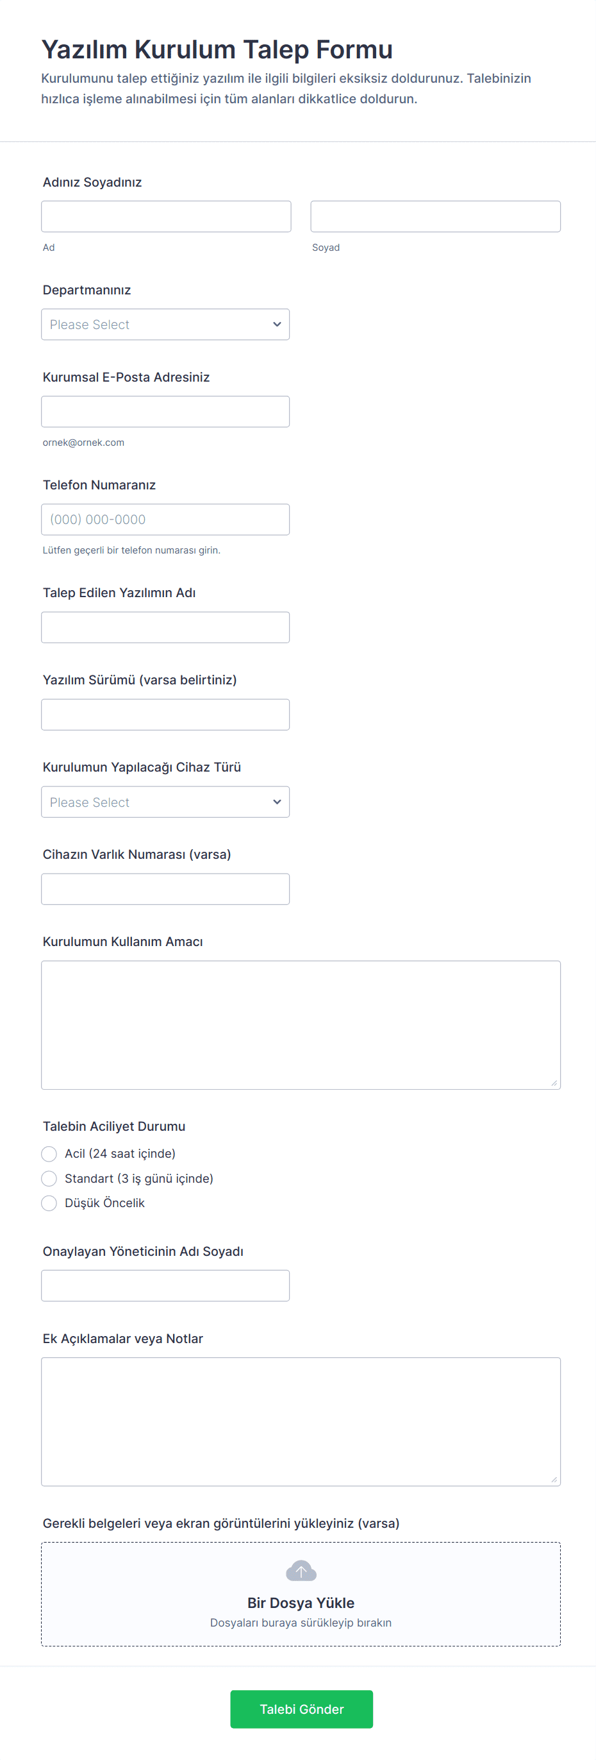Image resolution: width=596 pixels, height=1760 pixels.
Task: Select Acil (24 saat içinde) radio option
Action: tap(49, 1153)
